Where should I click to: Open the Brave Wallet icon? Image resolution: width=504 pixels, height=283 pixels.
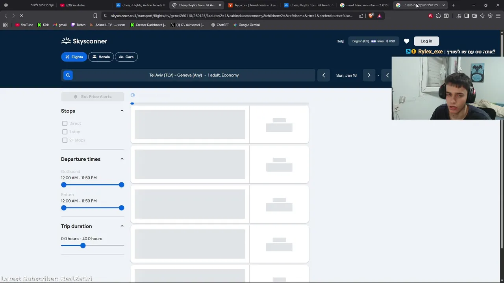(x=474, y=16)
